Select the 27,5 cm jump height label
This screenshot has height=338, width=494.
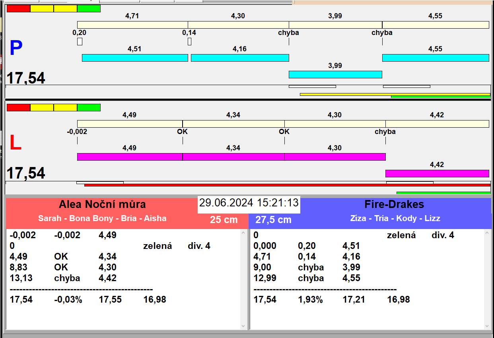tap(273, 220)
